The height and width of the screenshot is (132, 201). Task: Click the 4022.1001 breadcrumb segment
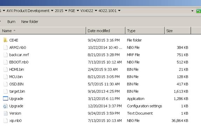point(108,11)
